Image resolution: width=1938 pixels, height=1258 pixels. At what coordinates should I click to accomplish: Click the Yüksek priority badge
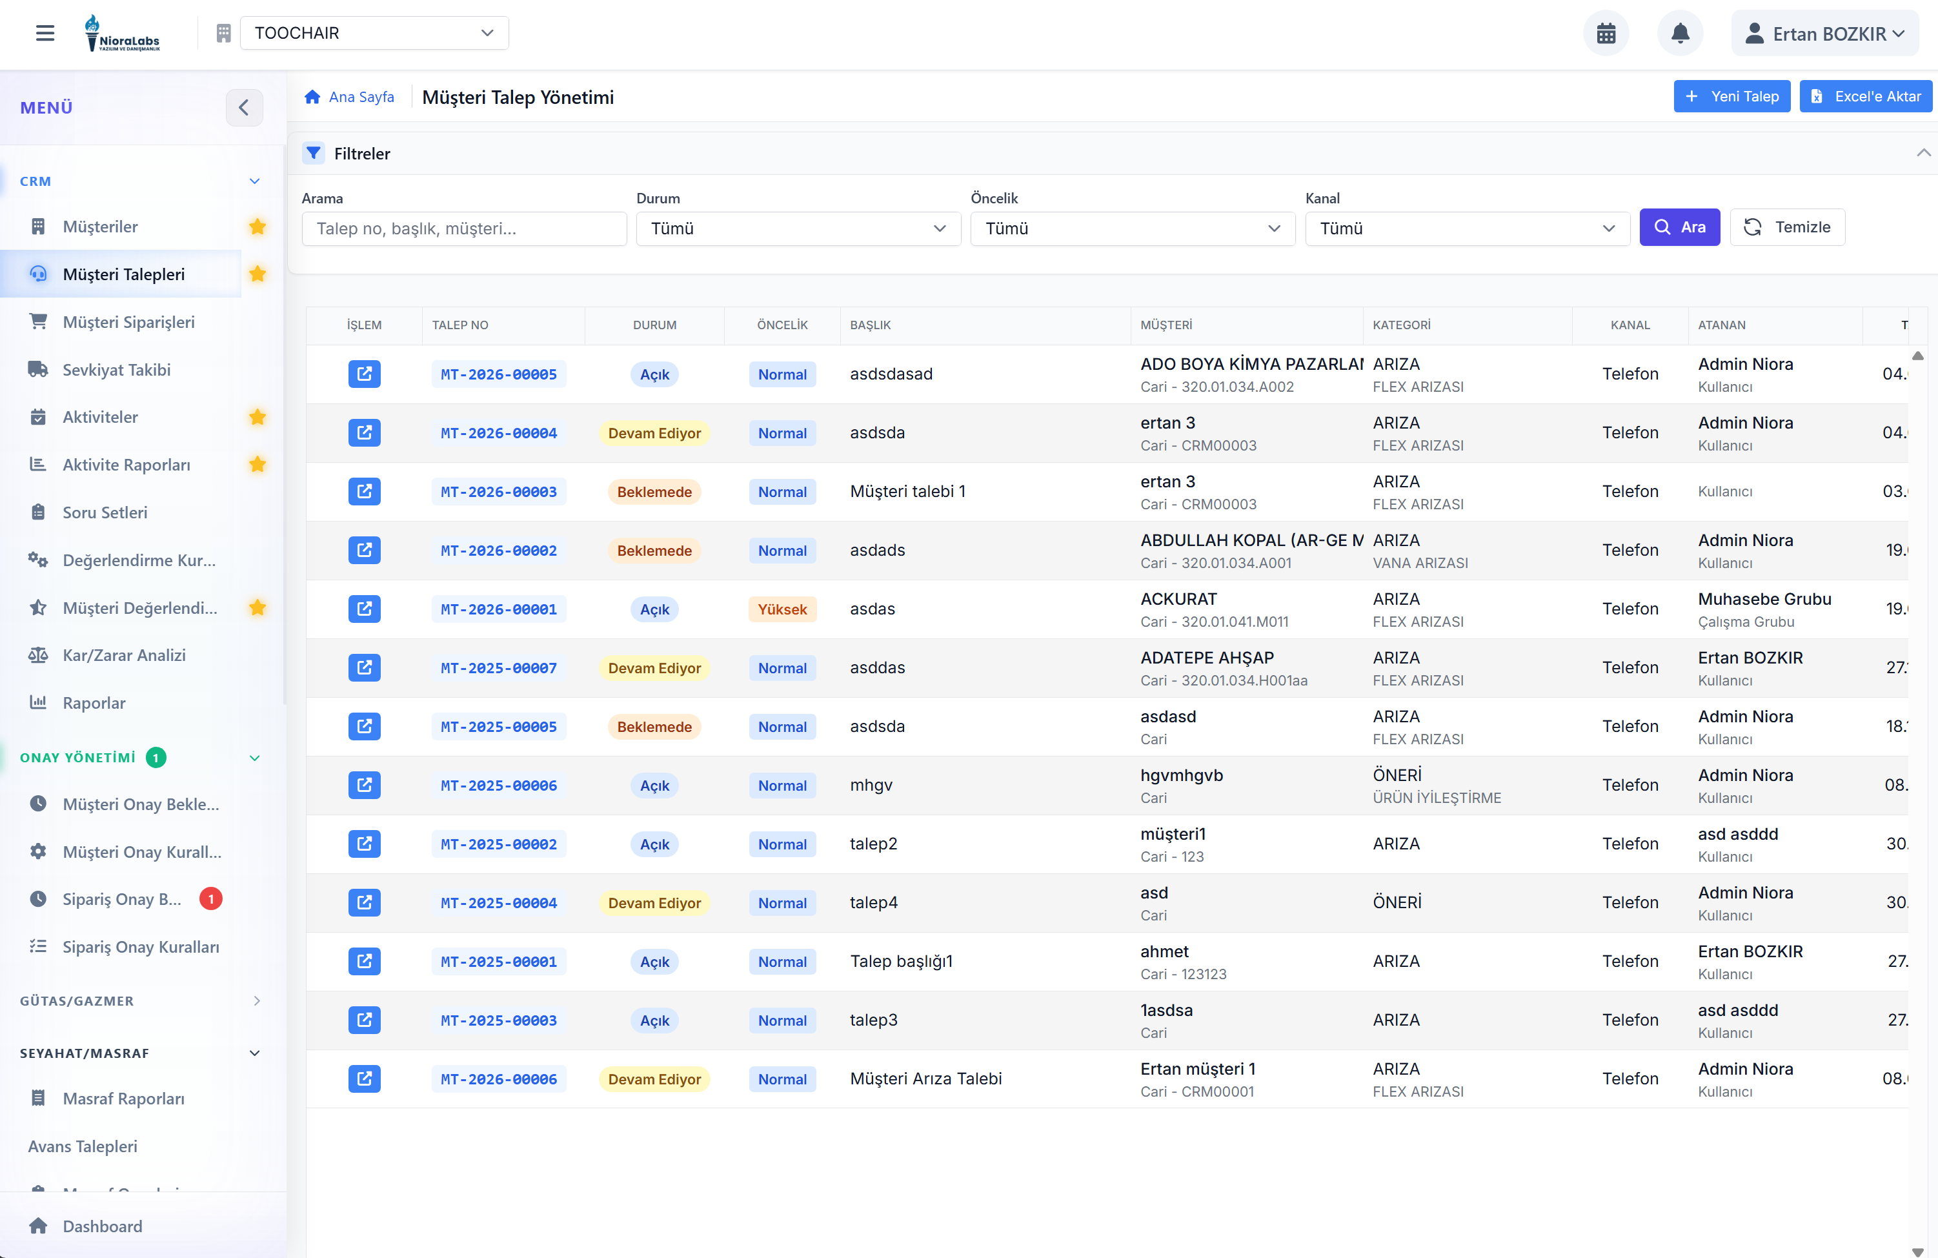[x=782, y=609]
